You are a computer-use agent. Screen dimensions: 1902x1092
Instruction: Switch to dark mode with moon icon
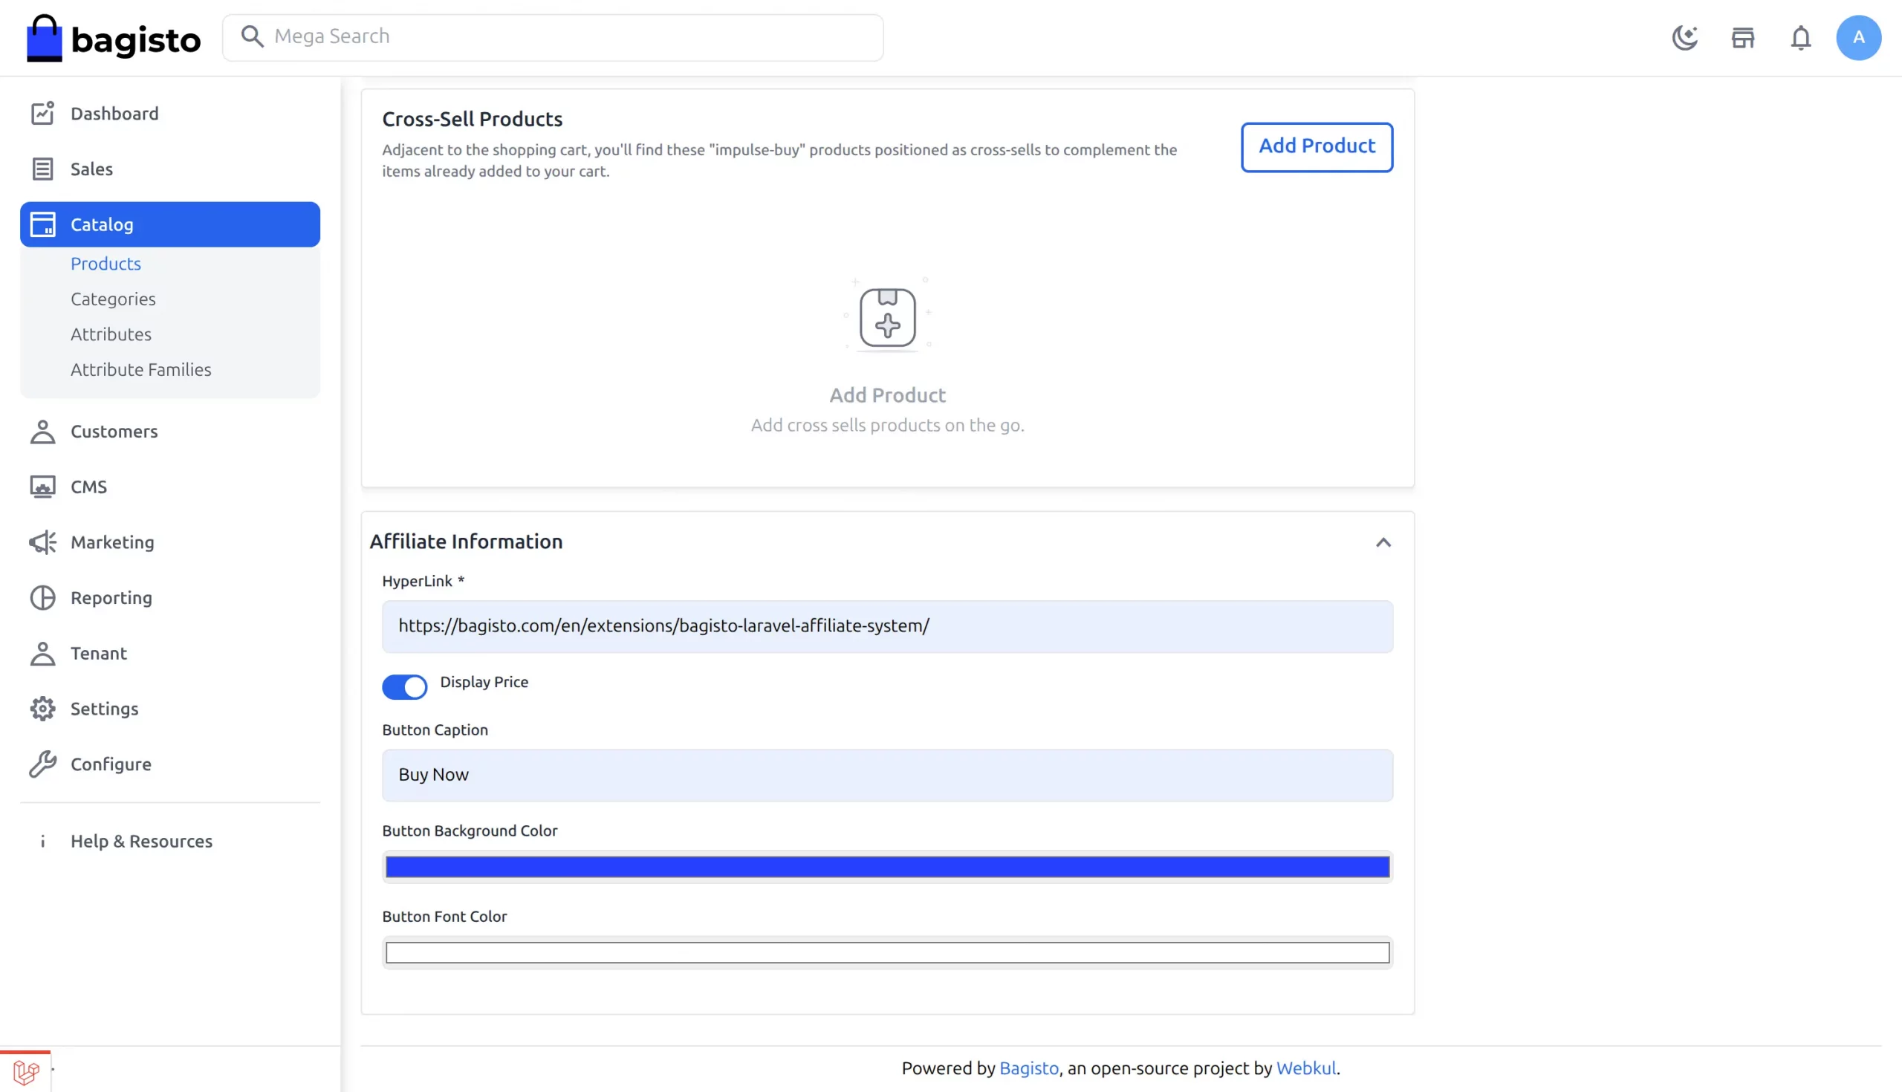[1684, 37]
